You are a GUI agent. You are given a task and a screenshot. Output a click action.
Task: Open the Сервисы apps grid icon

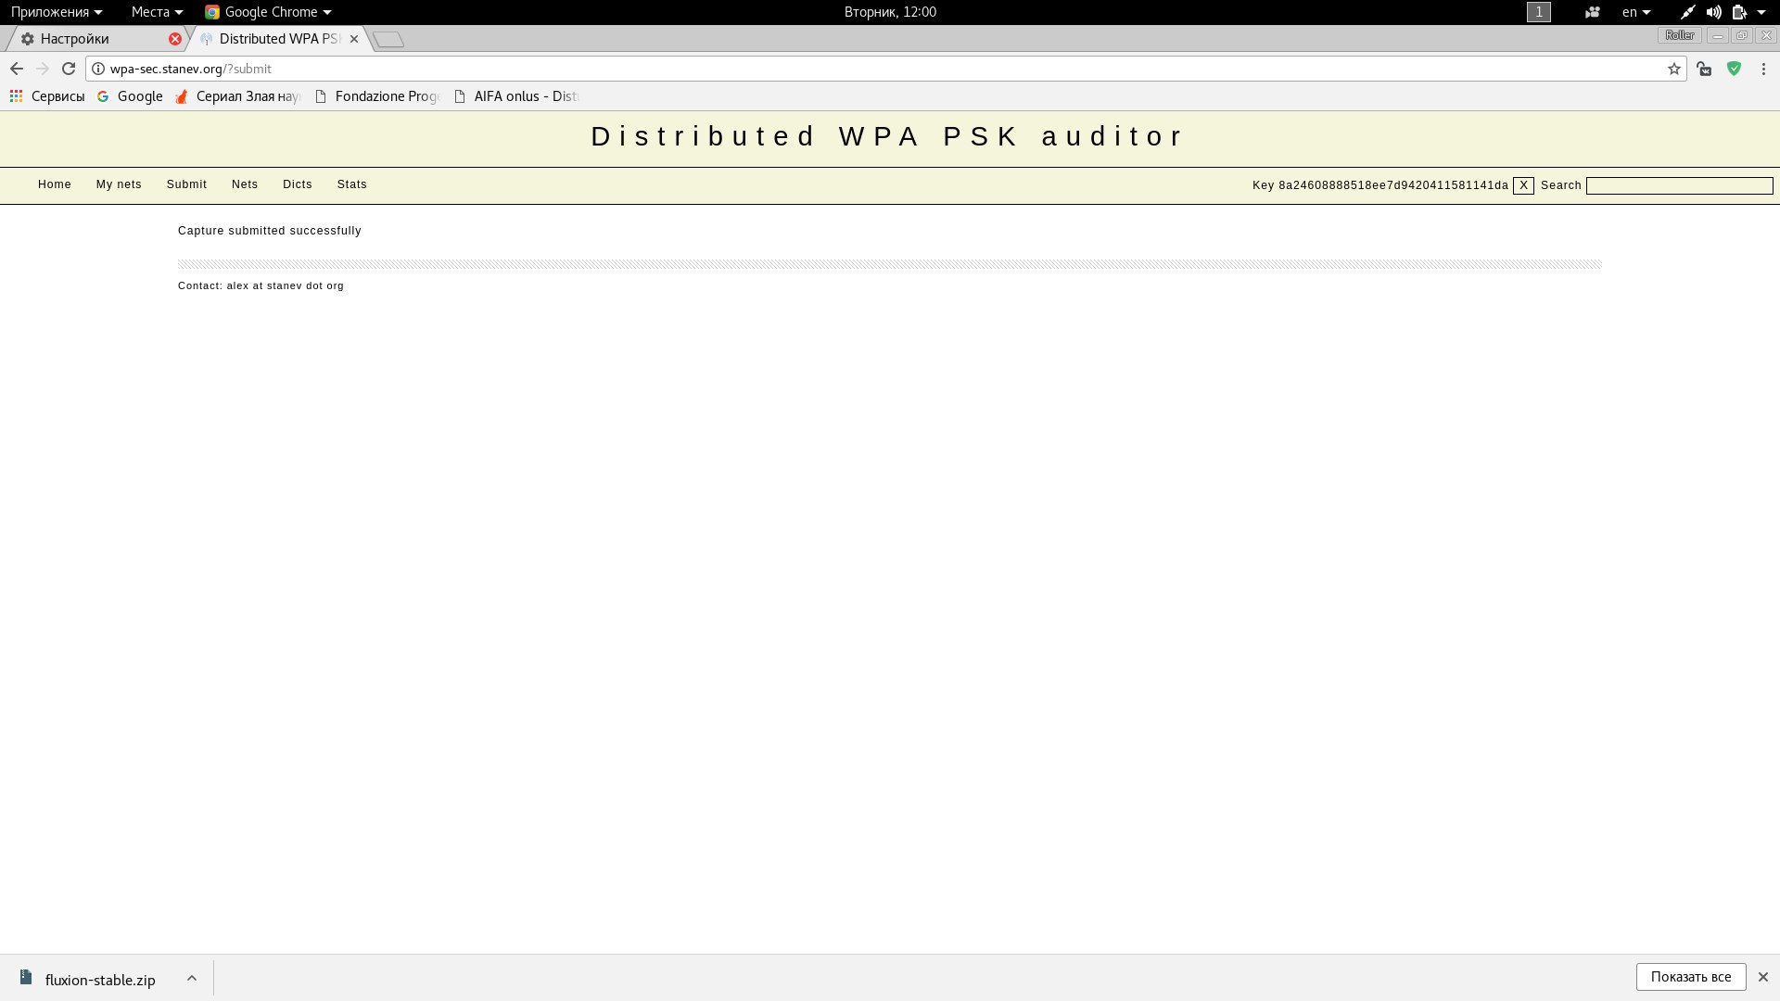pos(16,96)
